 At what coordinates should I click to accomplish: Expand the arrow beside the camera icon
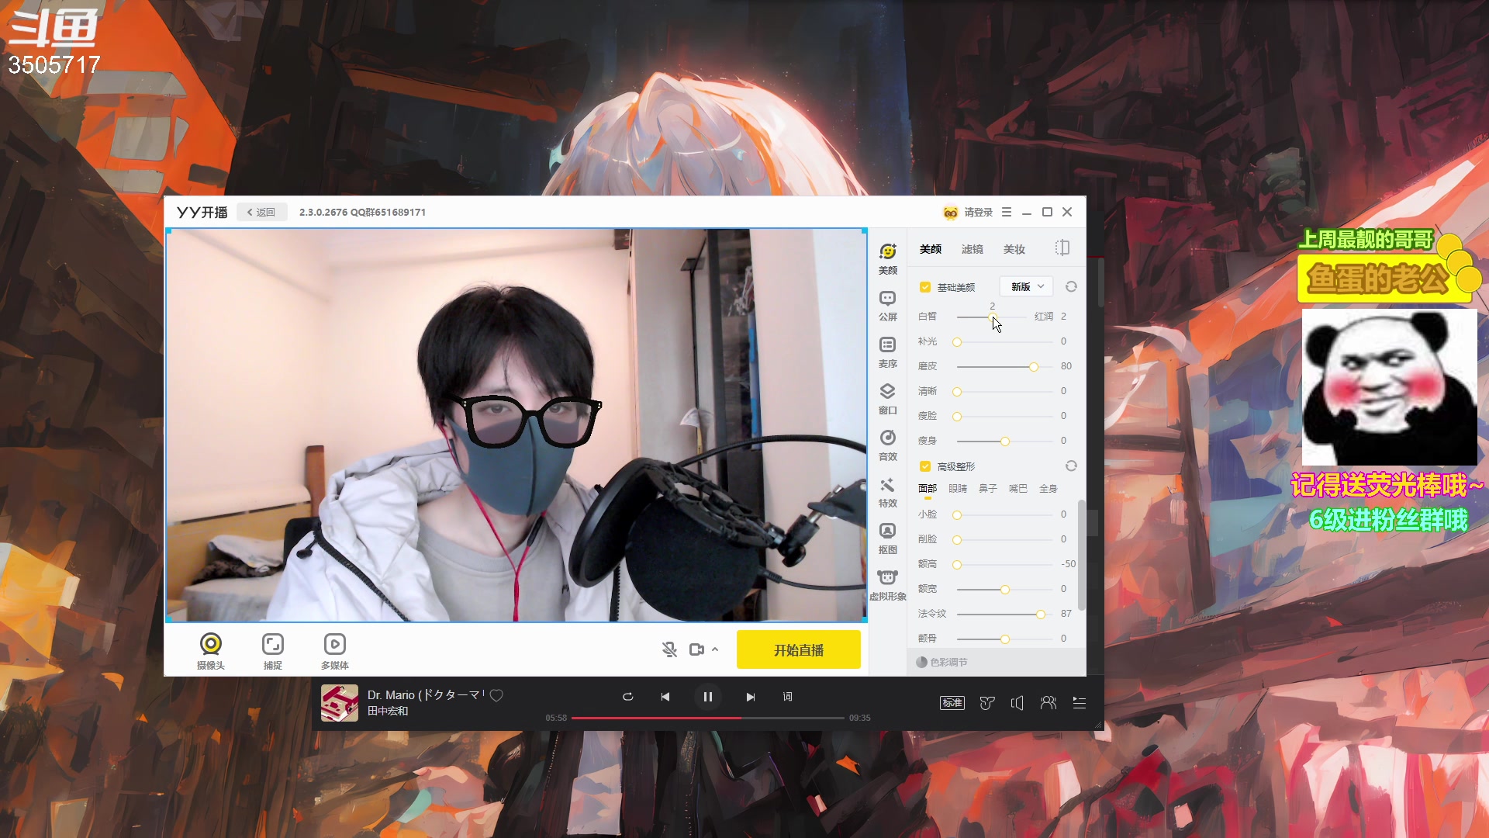[x=715, y=649]
